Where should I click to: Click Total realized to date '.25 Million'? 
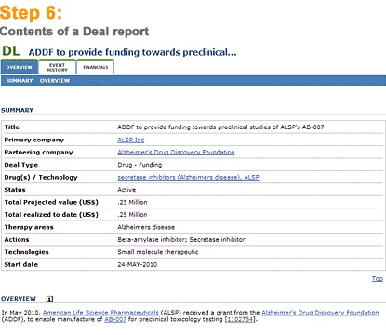(x=132, y=215)
